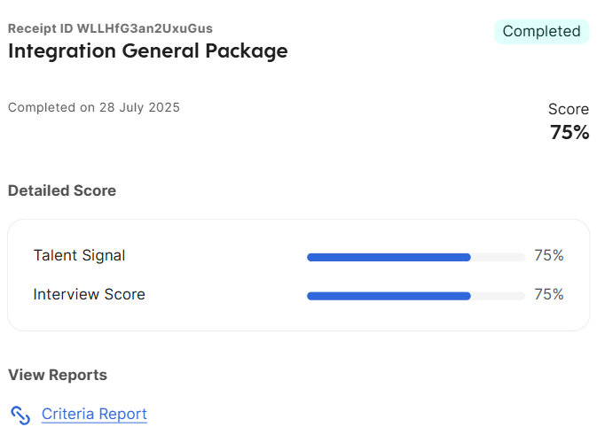
Task: Click the Interview Score progress bar
Action: click(416, 296)
